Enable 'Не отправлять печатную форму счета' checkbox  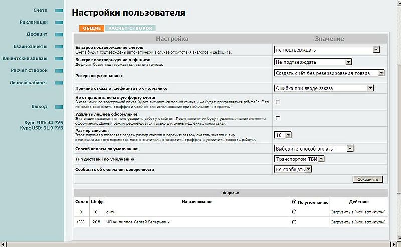(277, 102)
